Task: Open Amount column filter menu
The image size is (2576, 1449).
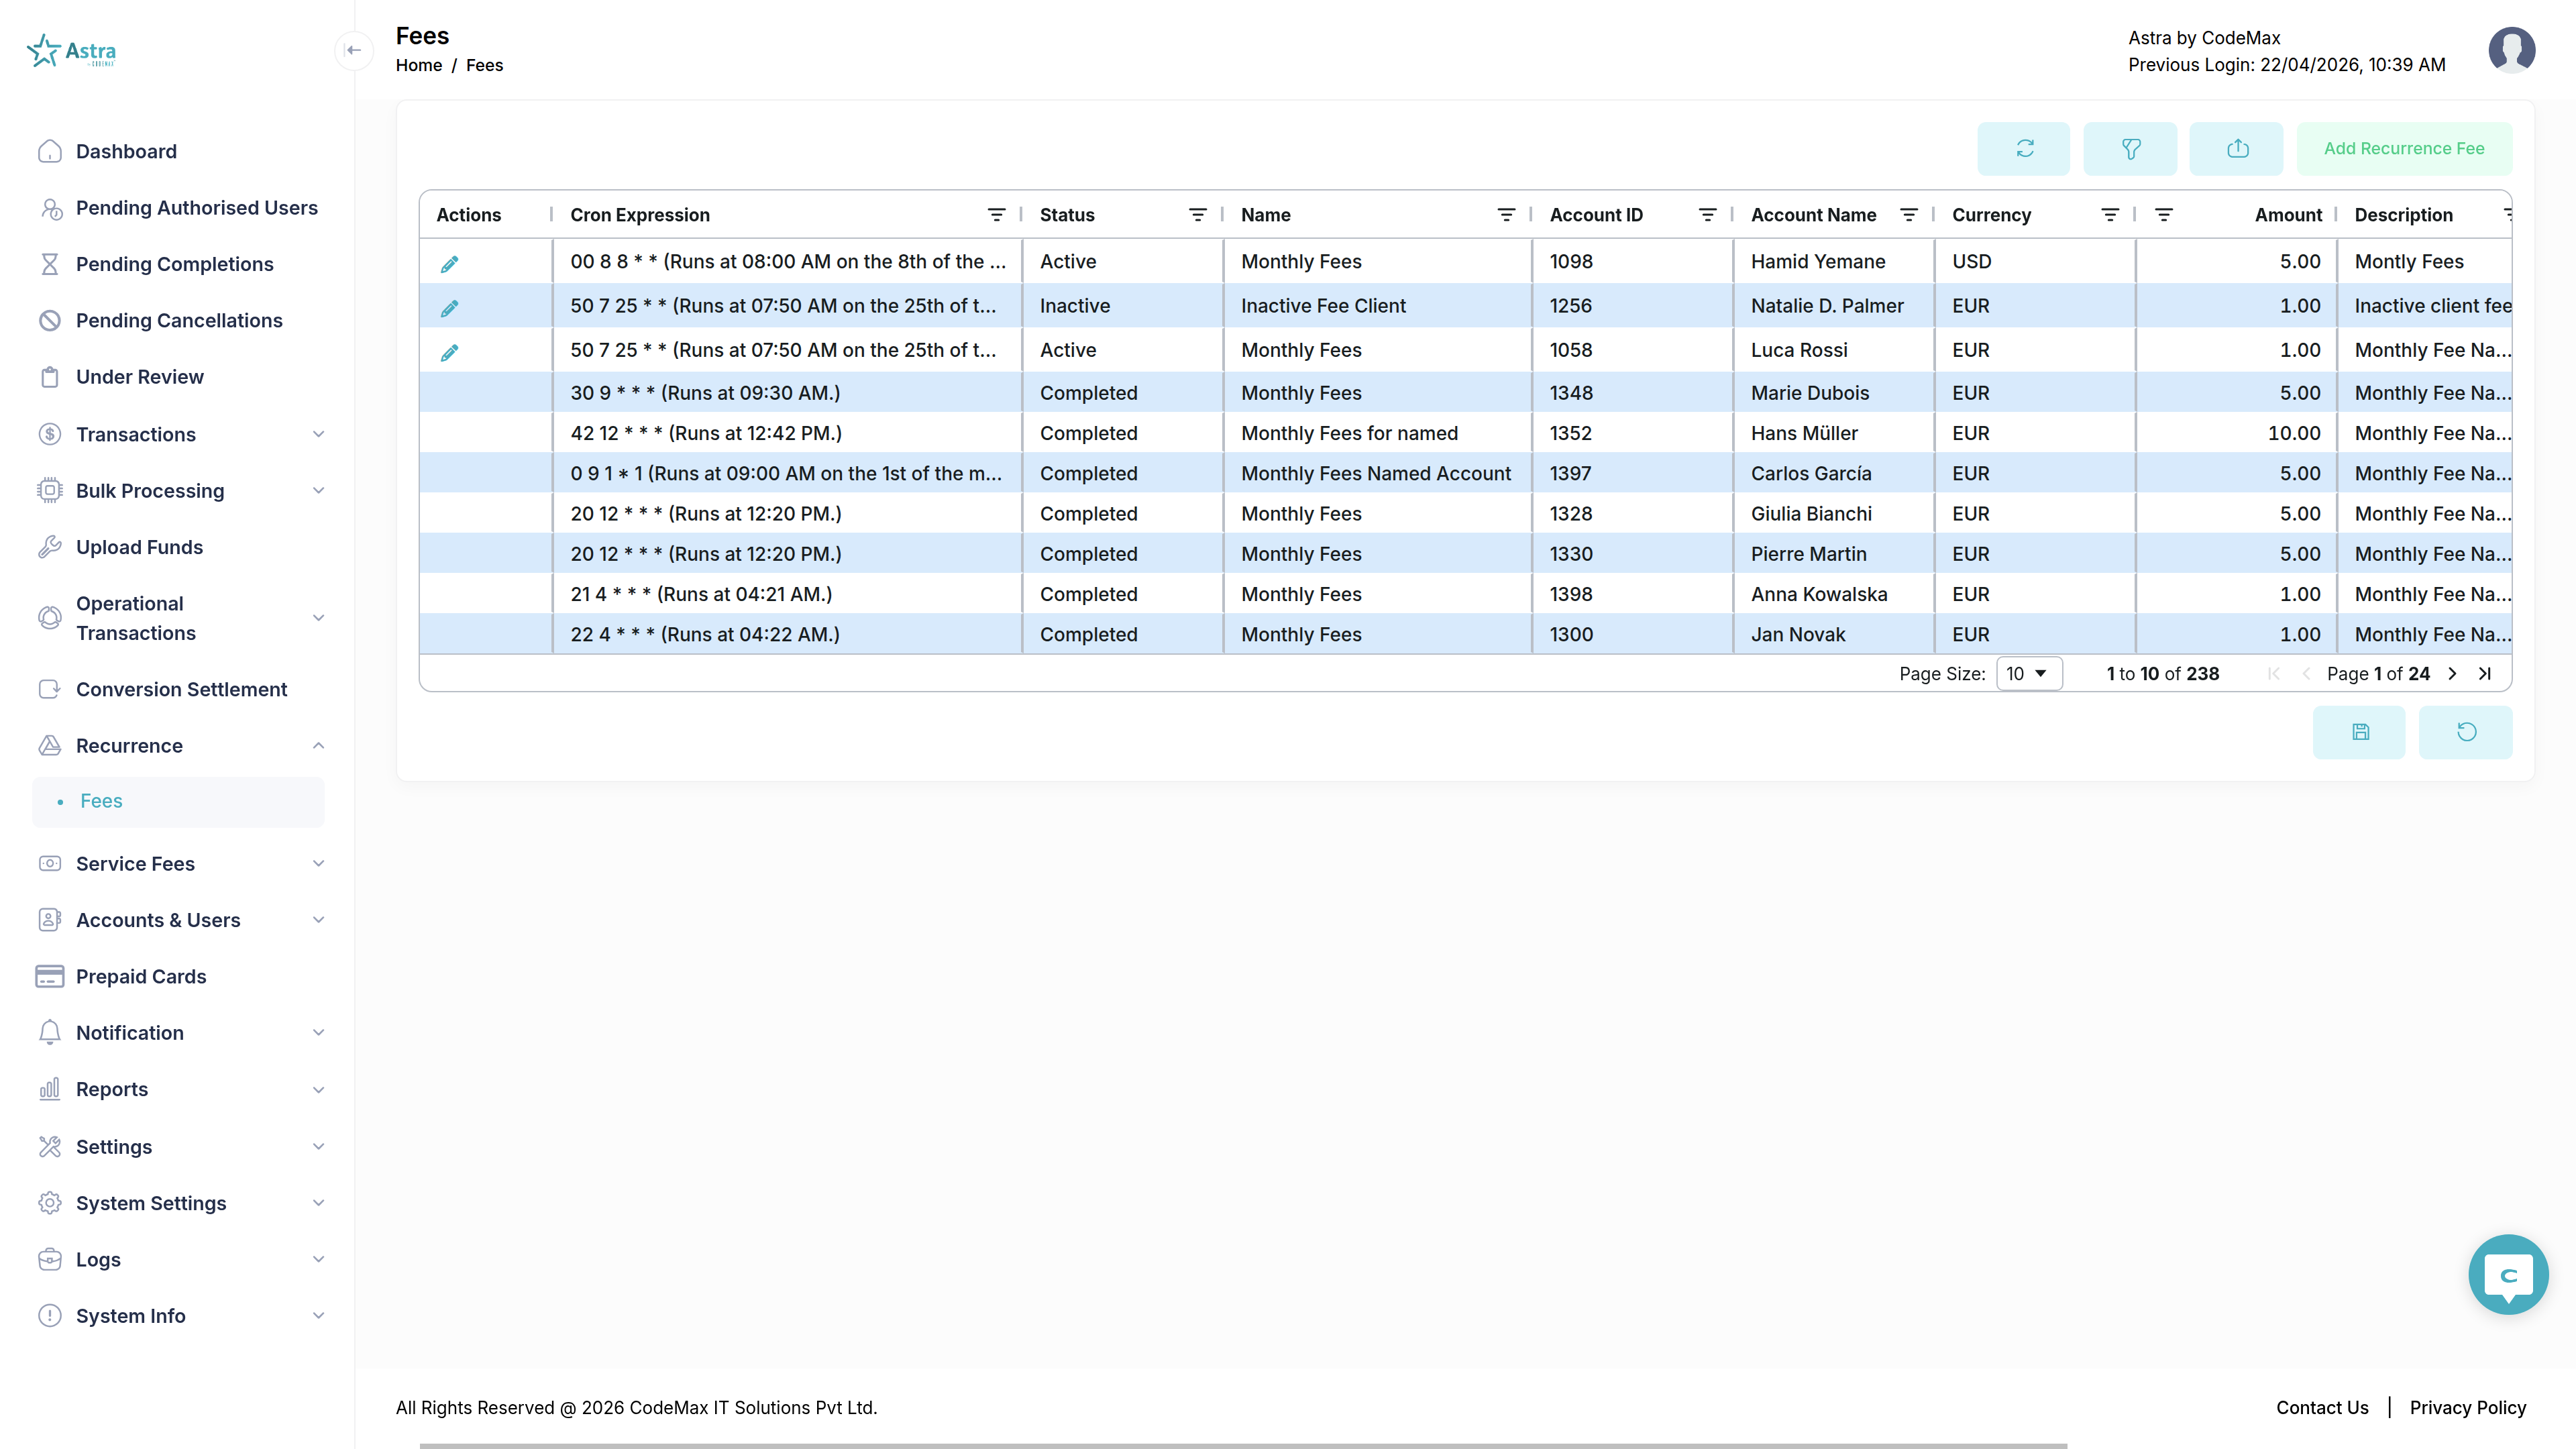Action: coord(2164,215)
